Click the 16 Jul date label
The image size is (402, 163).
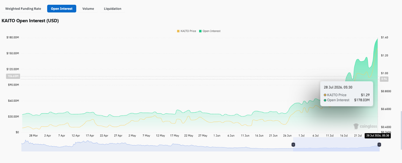point(344,135)
